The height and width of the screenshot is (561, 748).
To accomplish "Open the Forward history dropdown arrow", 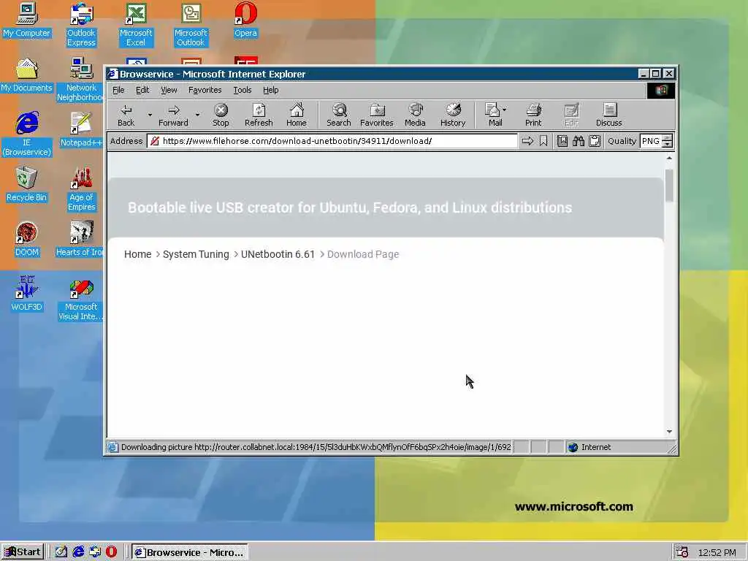I will pos(197,115).
